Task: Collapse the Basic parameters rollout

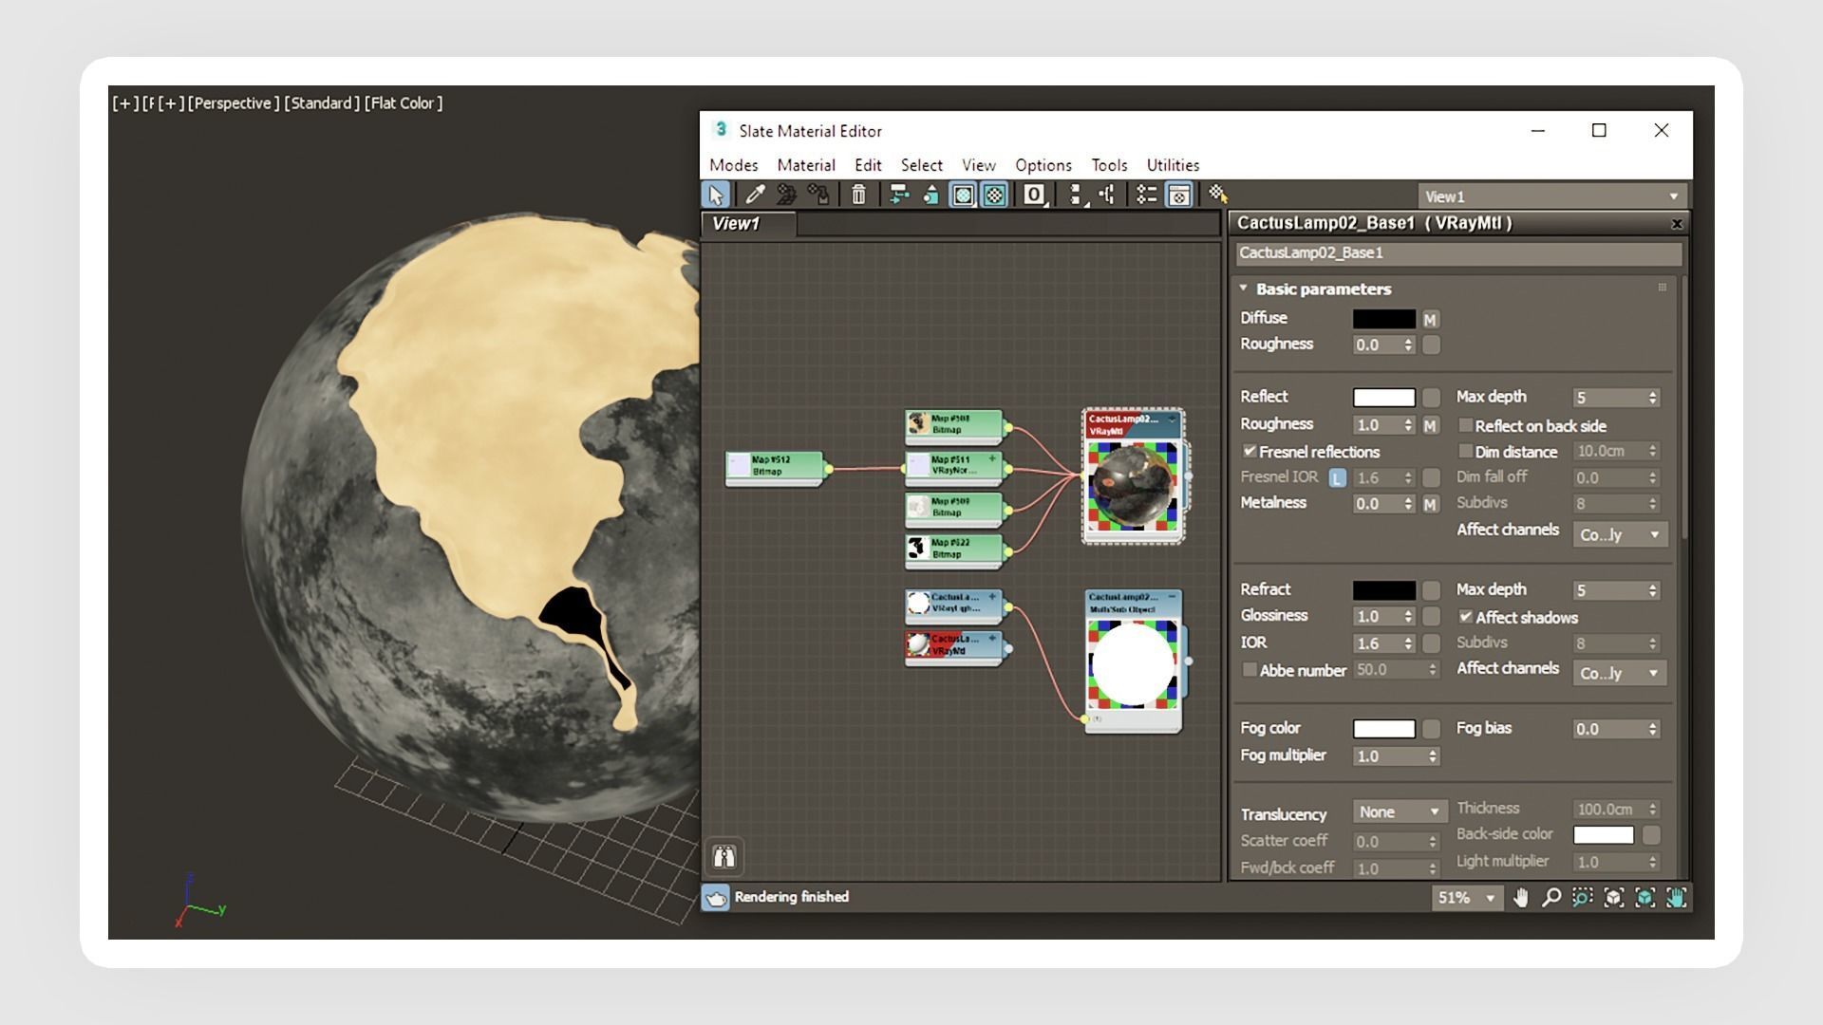Action: coord(1244,289)
